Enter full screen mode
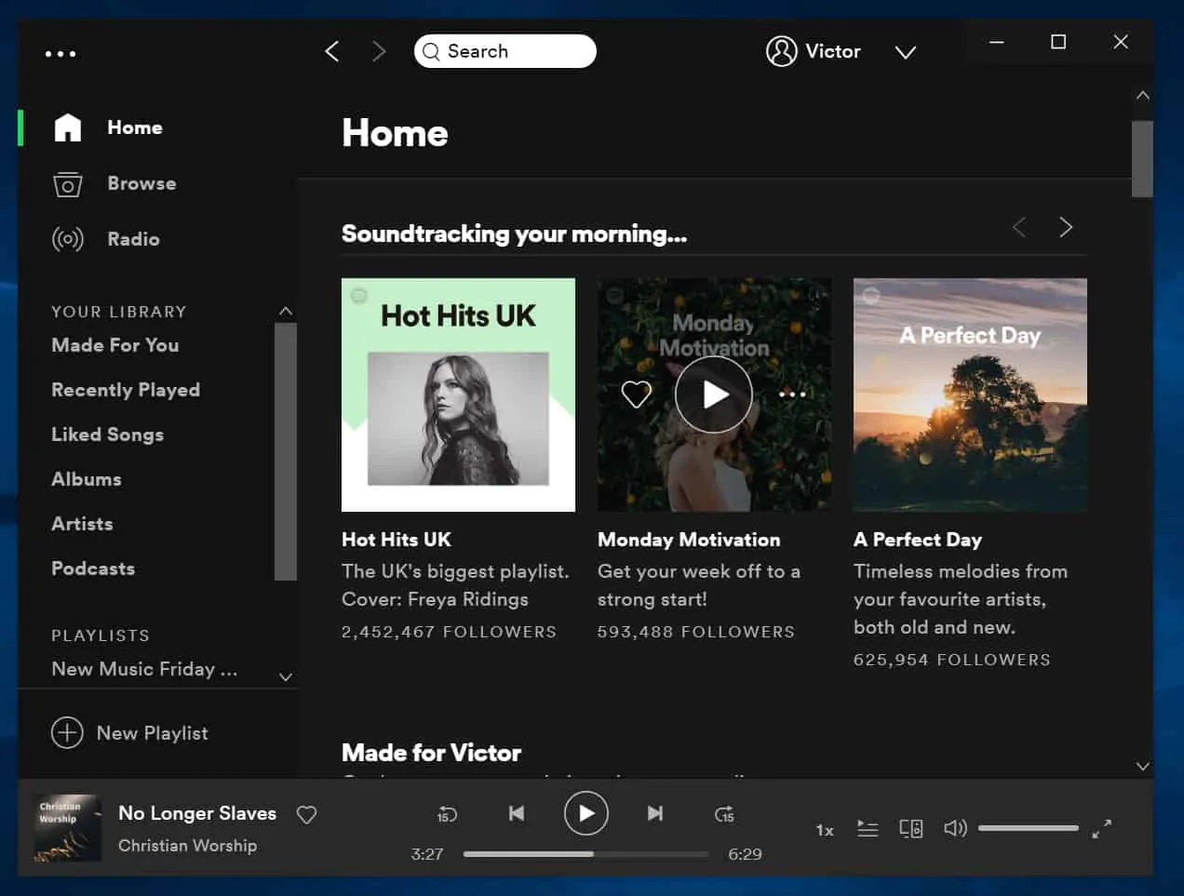Viewport: 1184px width, 896px height. (x=1102, y=828)
